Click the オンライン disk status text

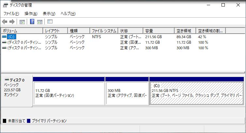coord(11,95)
